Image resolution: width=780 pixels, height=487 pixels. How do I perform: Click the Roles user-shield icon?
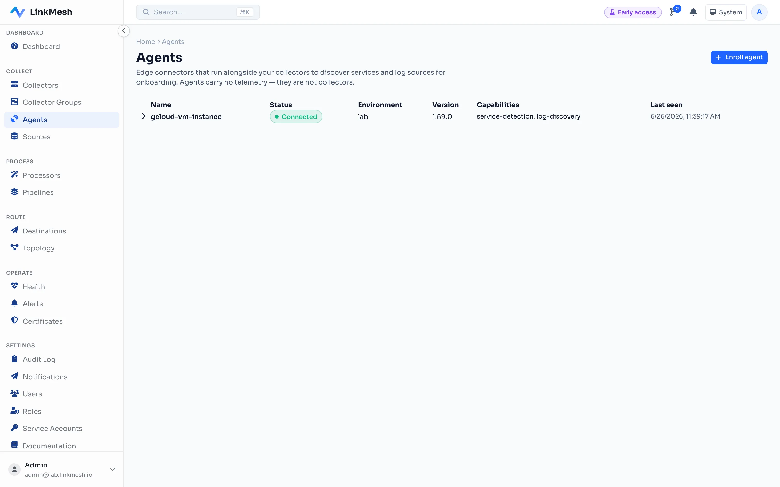(14, 411)
